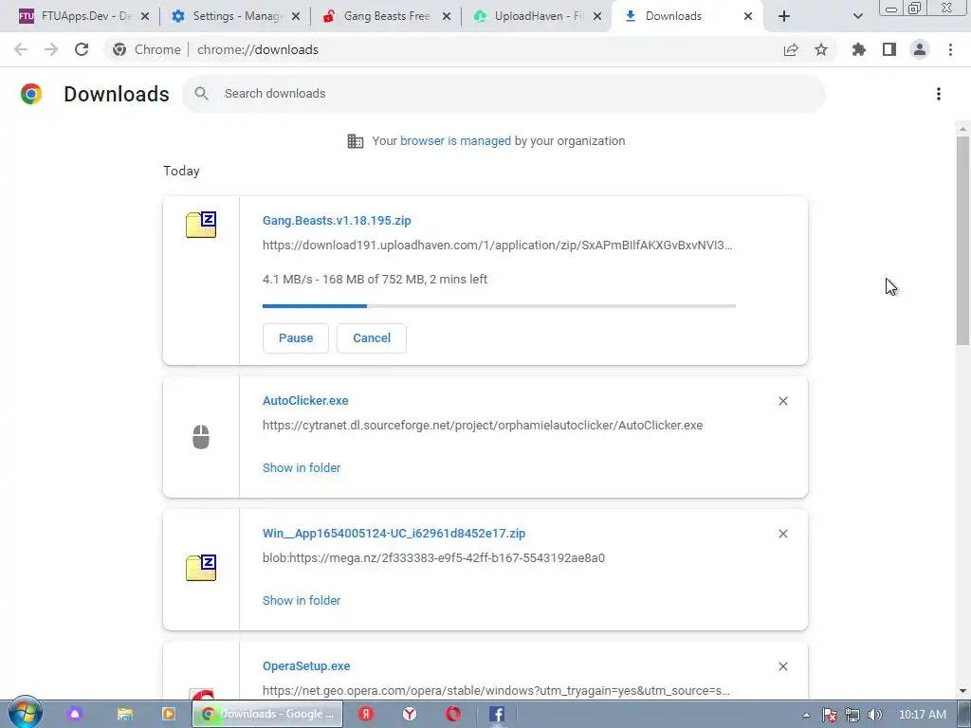
Task: Click the scrollbar up arrow
Action: [962, 129]
